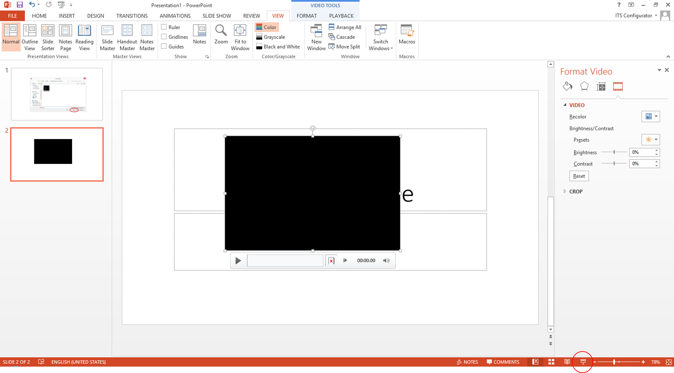Viewport: 674px width, 373px height.
Task: Play the video
Action: pos(238,261)
